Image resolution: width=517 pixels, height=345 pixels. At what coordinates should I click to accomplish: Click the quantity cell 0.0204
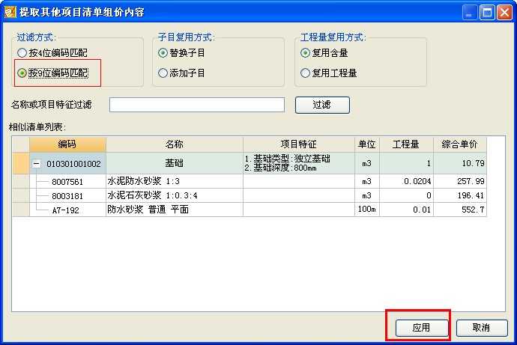pos(406,181)
